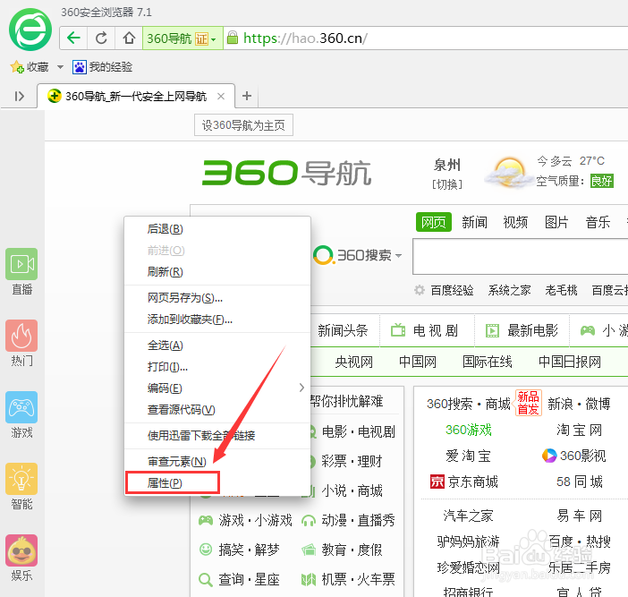This screenshot has width=628, height=597.
Task: Open 属性(P) from context menu
Action: [217, 483]
